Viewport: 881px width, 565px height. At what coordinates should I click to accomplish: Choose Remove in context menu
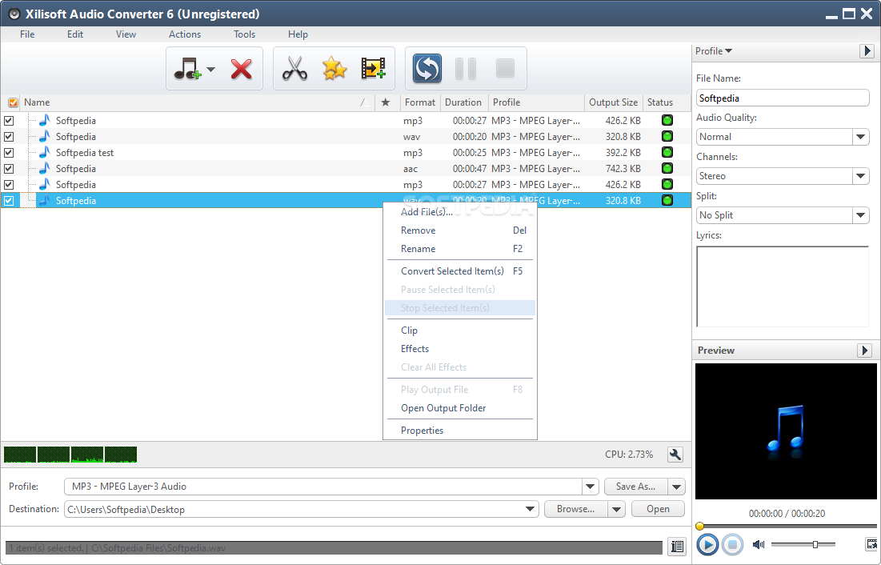pyautogui.click(x=459, y=230)
